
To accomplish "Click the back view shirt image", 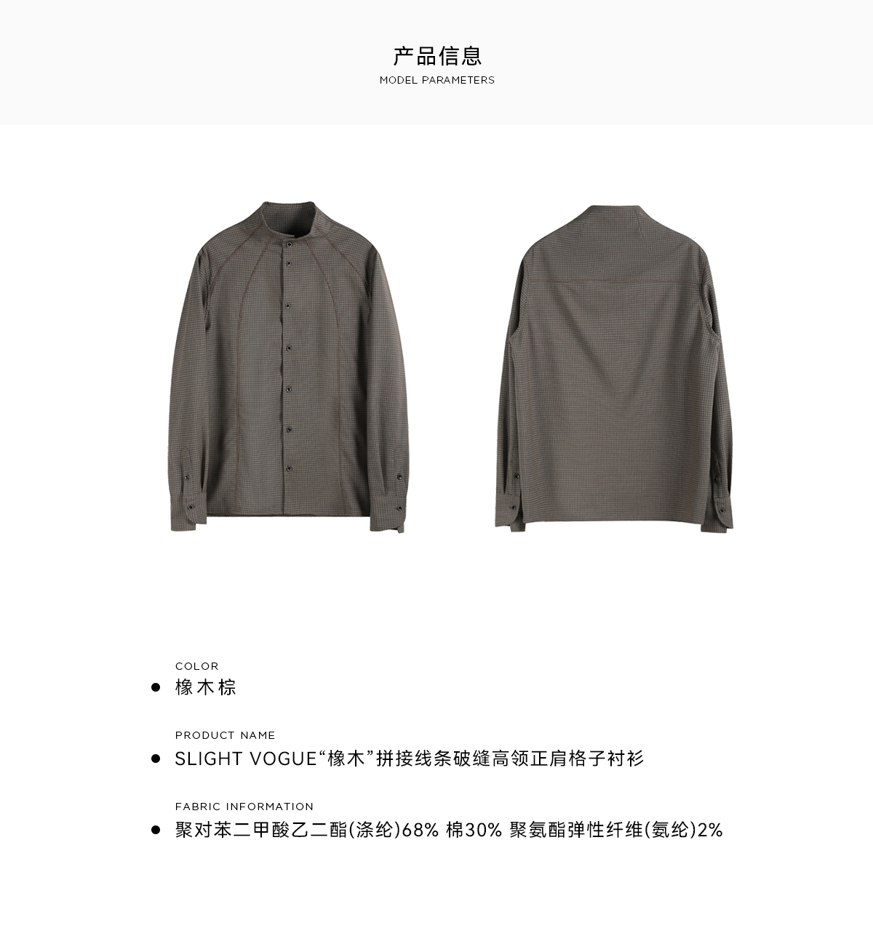I will 615,368.
